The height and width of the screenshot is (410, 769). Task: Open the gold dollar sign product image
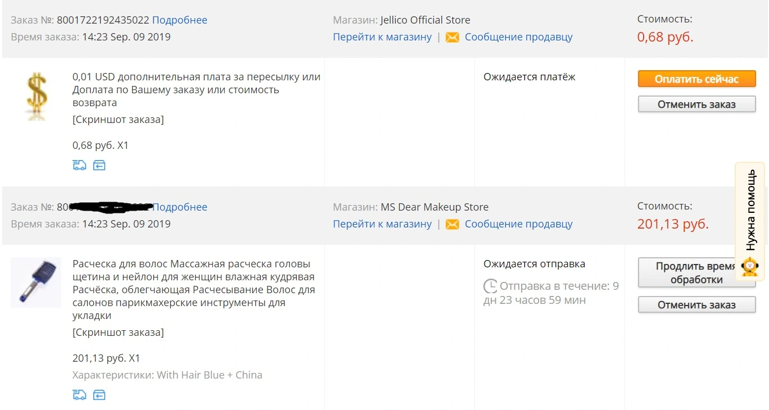(37, 96)
